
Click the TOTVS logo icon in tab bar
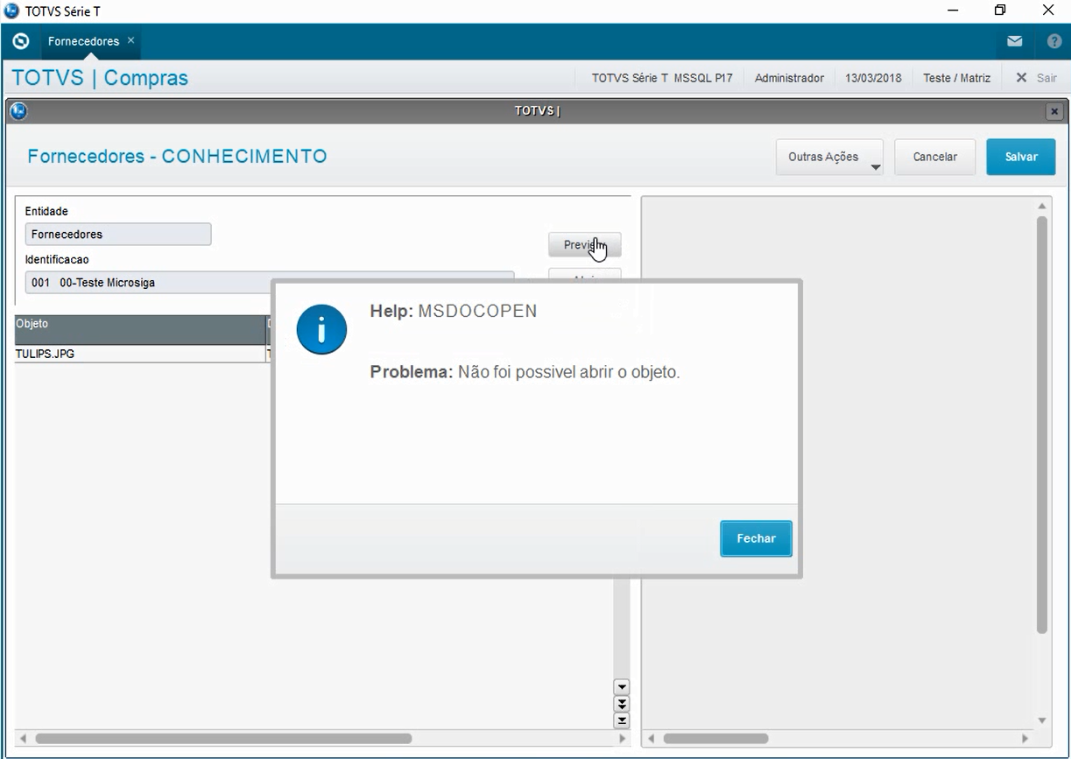pos(21,41)
